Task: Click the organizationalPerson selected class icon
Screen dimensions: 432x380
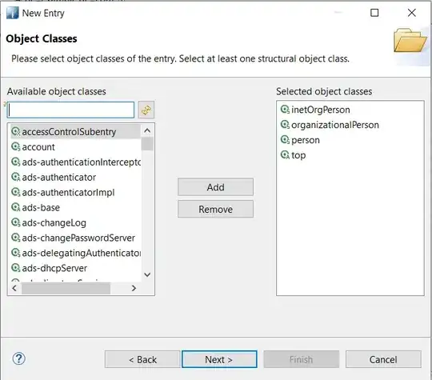Action: coord(285,125)
